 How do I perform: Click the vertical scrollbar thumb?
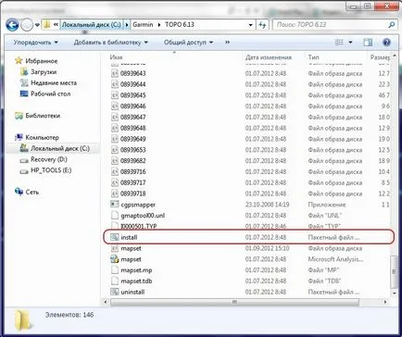click(394, 271)
